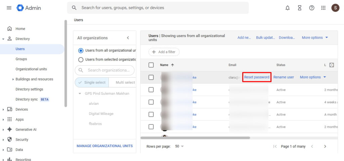
Task: Collapse the All organizations panel
Action: 128,38
